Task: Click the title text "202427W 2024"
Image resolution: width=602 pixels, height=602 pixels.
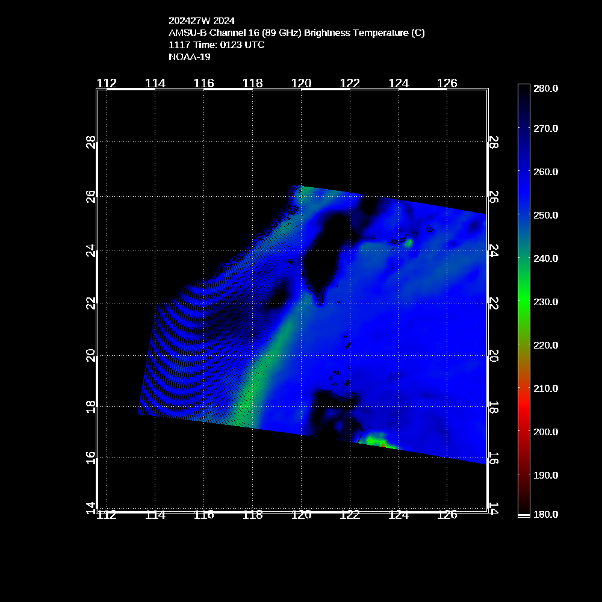Action: pos(202,21)
